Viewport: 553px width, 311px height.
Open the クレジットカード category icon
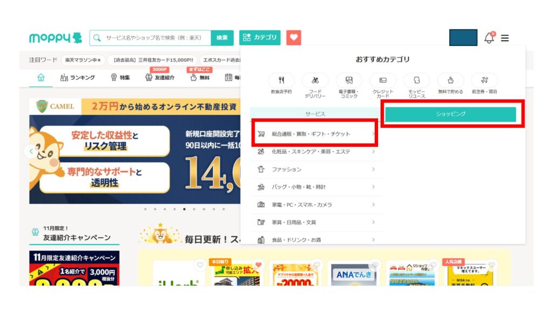pyautogui.click(x=383, y=80)
